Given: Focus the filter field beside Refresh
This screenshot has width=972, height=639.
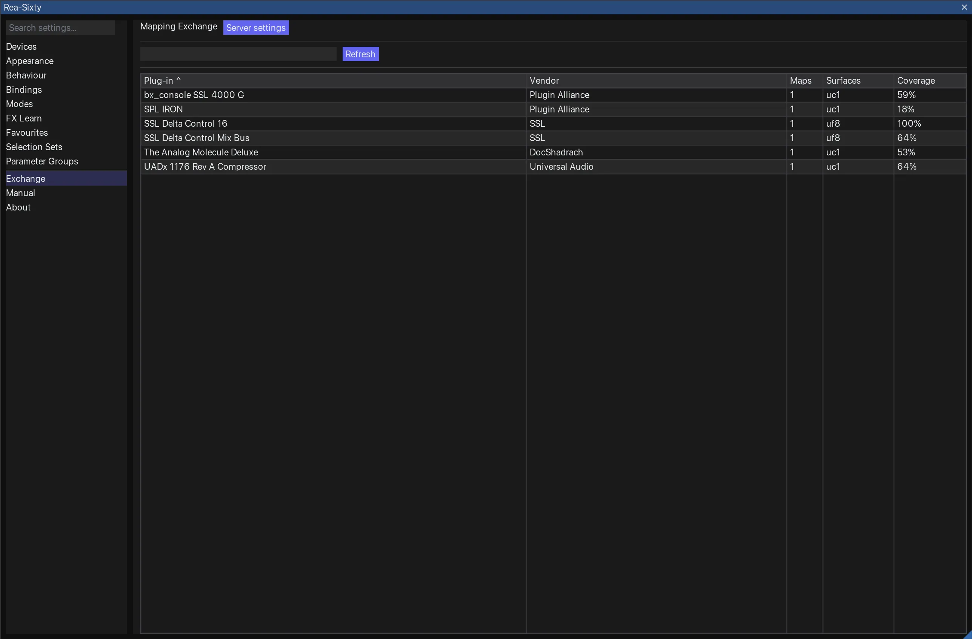Looking at the screenshot, I should point(238,54).
